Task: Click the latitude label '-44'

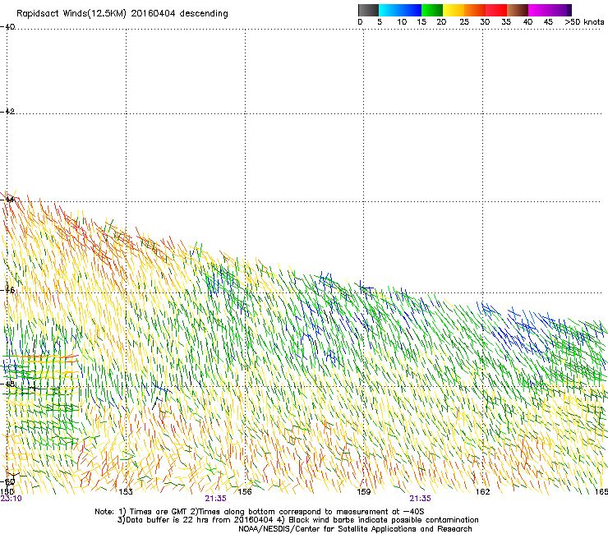Action: pyautogui.click(x=7, y=200)
